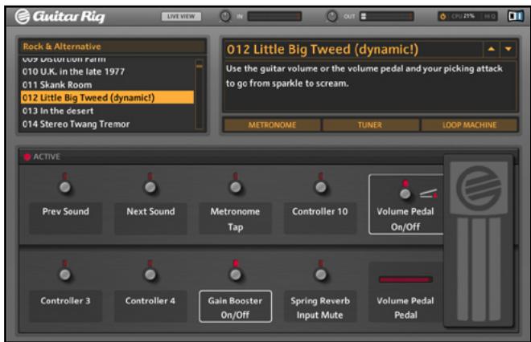Viewport: 531px width, 342px height.
Task: Click the 012 Little Big Tweed title field
Action: [353, 49]
